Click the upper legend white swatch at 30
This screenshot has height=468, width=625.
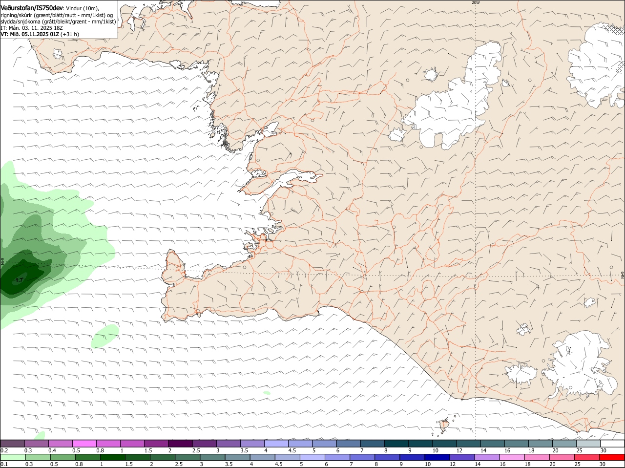[x=612, y=444]
